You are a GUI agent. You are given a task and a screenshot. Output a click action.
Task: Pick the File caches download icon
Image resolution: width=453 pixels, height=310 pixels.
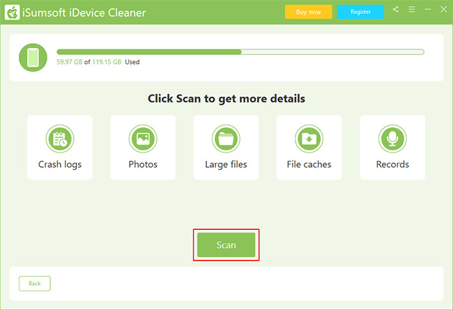pos(309,139)
